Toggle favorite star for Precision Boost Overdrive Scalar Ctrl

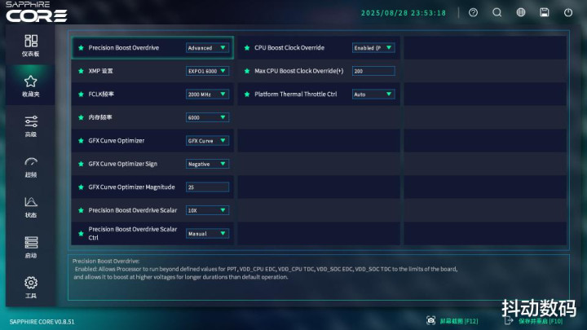pyautogui.click(x=81, y=234)
